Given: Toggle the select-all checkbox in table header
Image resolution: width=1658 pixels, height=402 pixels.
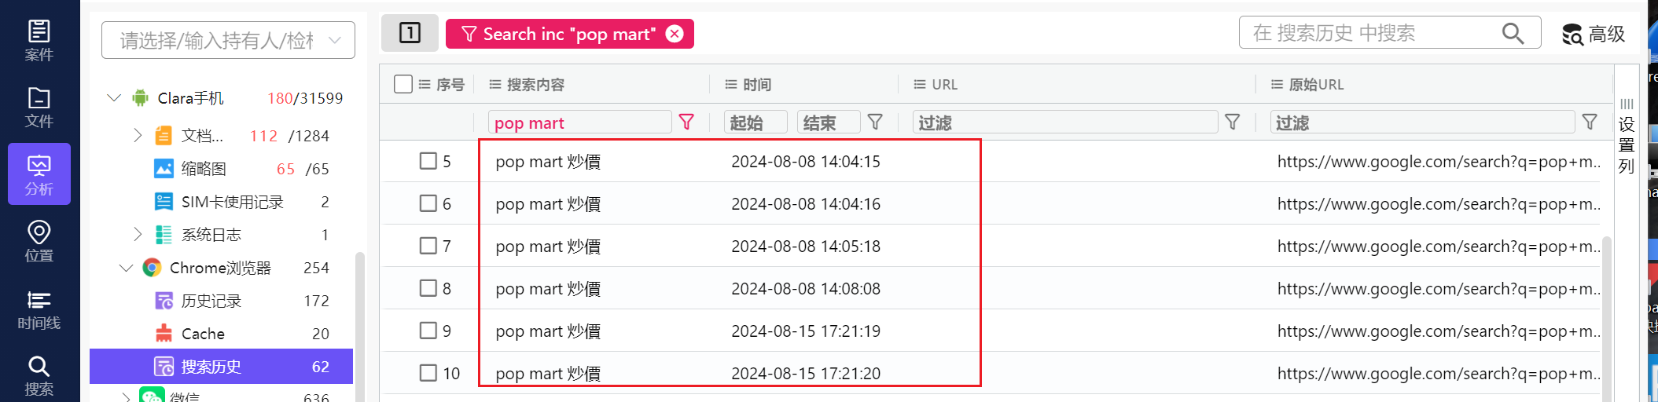Looking at the screenshot, I should (x=403, y=84).
